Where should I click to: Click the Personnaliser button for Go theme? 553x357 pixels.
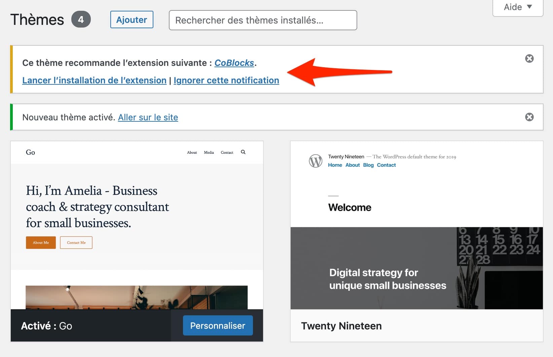[218, 325]
